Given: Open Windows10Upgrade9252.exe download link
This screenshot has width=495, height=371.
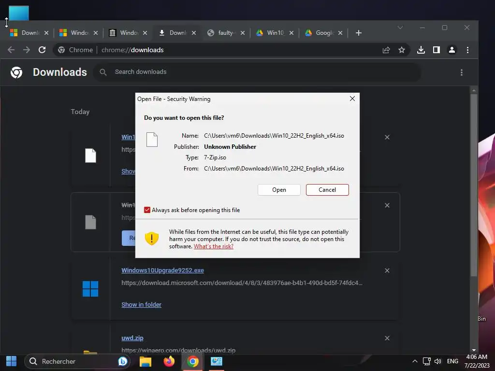Looking at the screenshot, I should [162, 271].
